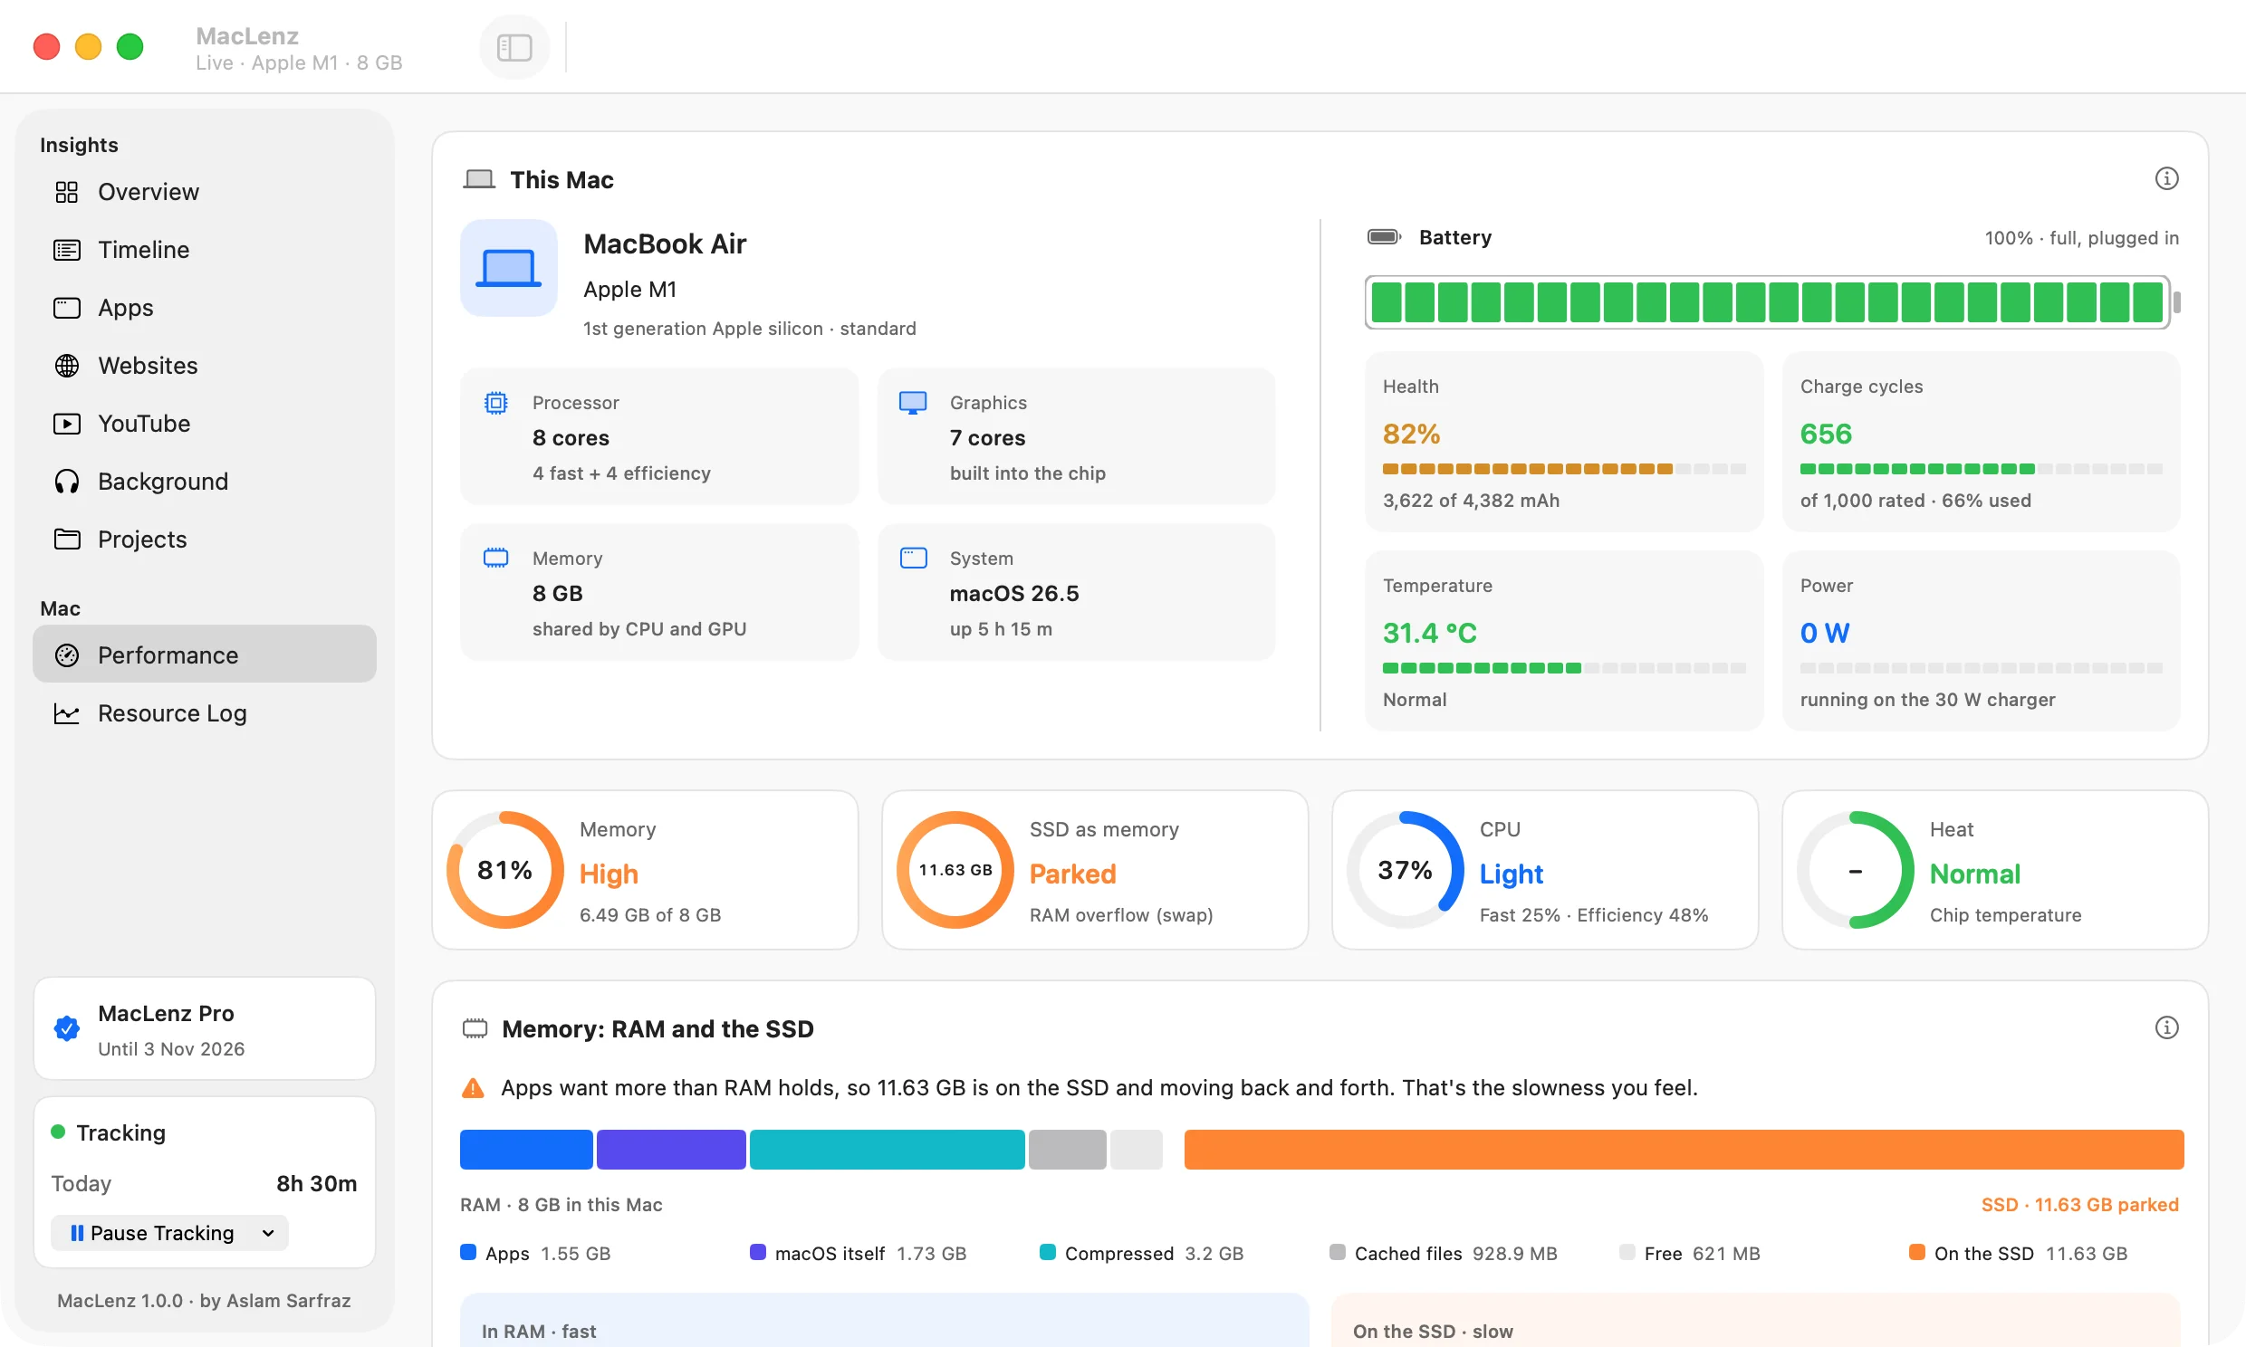Click the MacLenz Pro verified badge icon
Viewport: 2246px width, 1347px height.
pyautogui.click(x=67, y=1028)
